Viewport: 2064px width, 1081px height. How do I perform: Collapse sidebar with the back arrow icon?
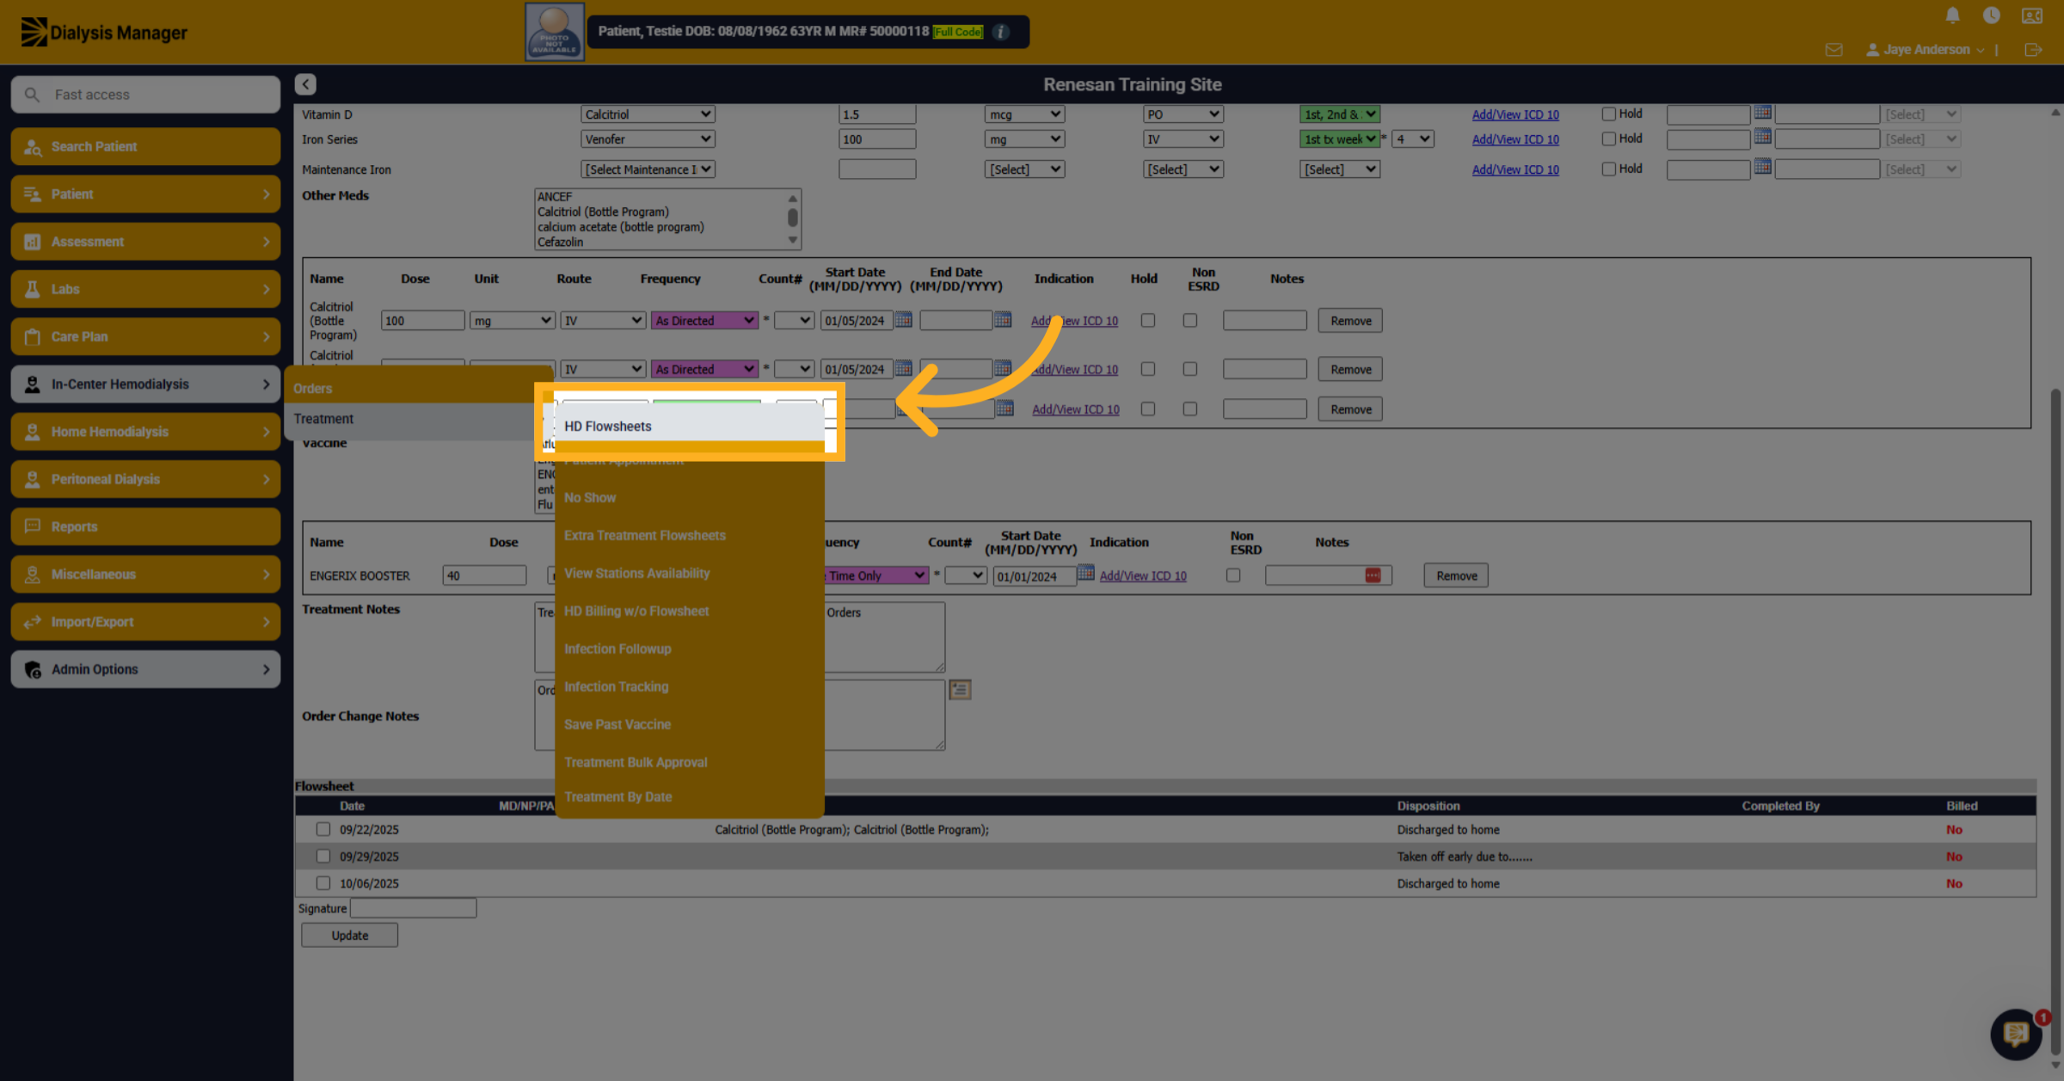click(x=305, y=84)
